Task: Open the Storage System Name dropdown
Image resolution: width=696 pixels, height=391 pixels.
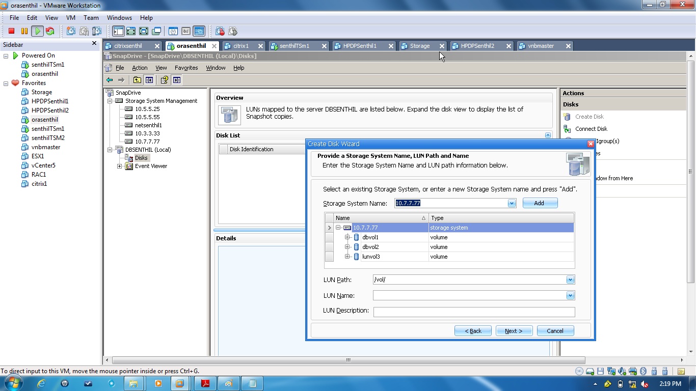Action: click(x=511, y=203)
